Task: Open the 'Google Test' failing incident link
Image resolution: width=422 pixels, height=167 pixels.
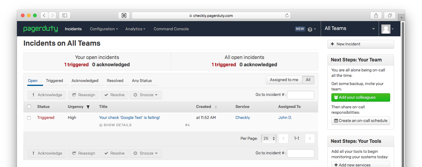Action: tap(129, 118)
